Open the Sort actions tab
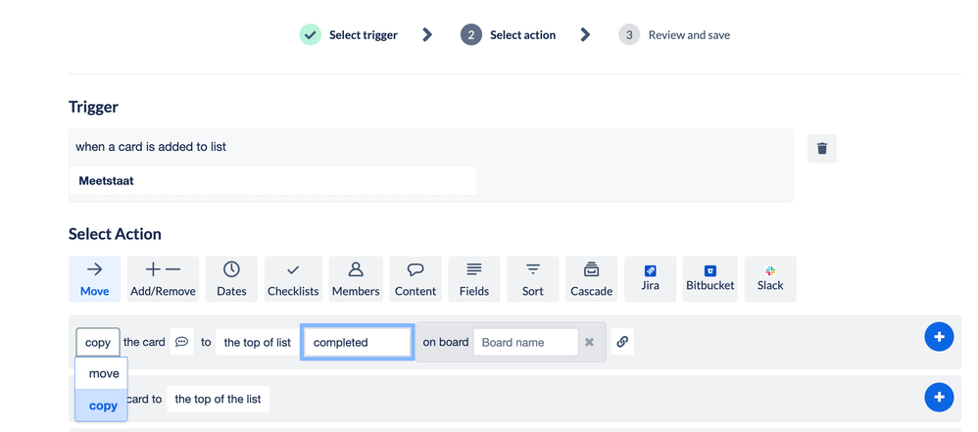 533,278
